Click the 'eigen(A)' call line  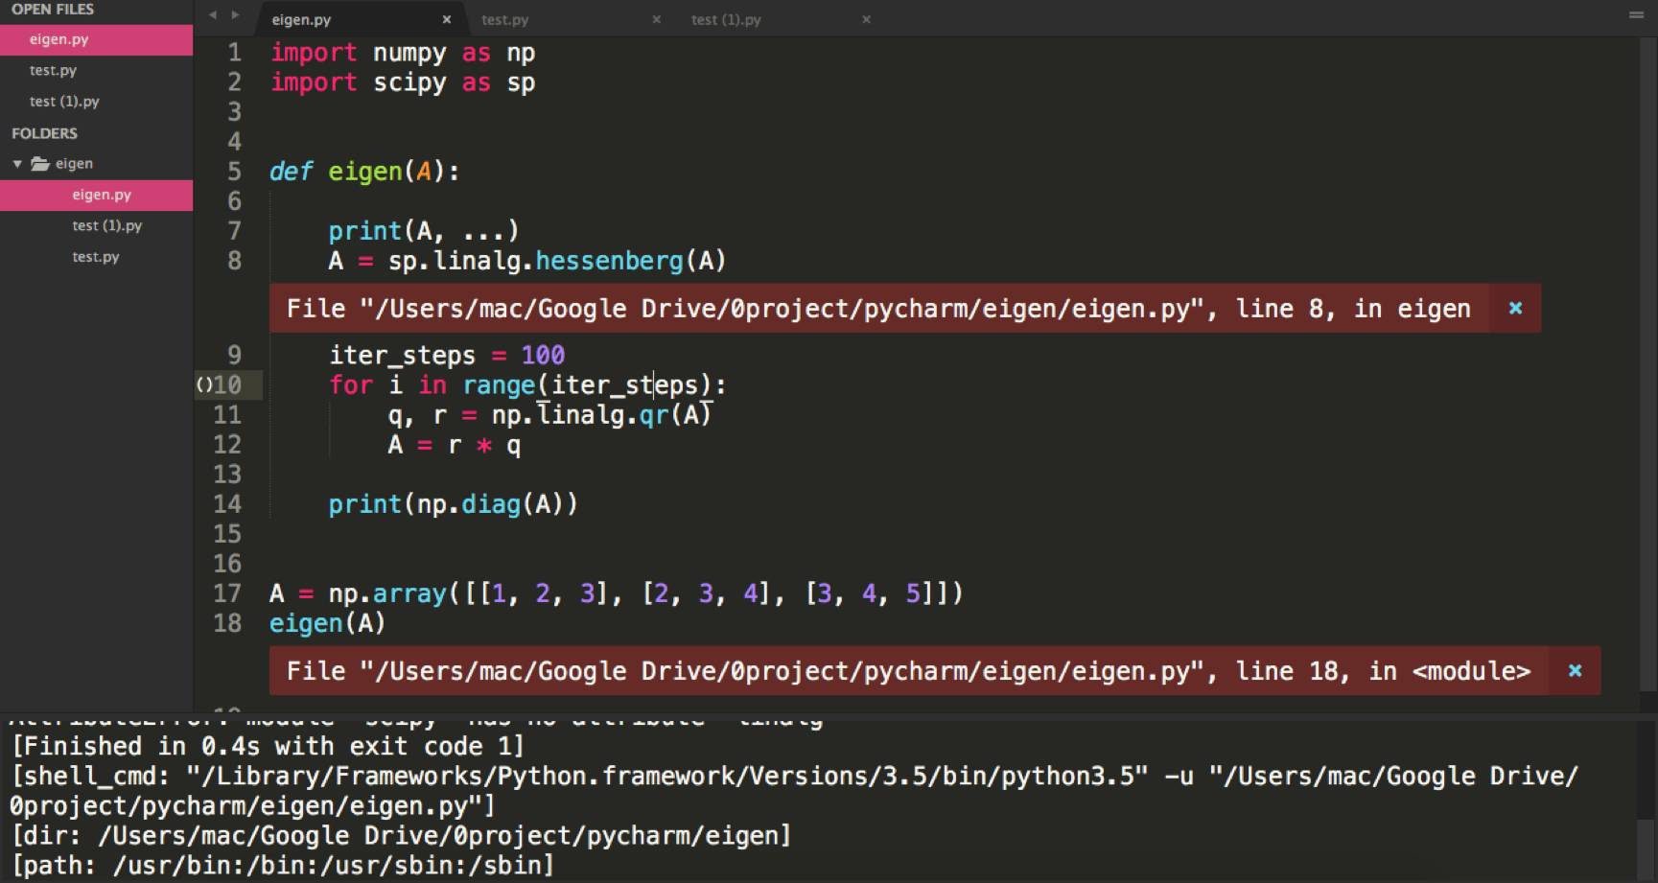tap(328, 623)
